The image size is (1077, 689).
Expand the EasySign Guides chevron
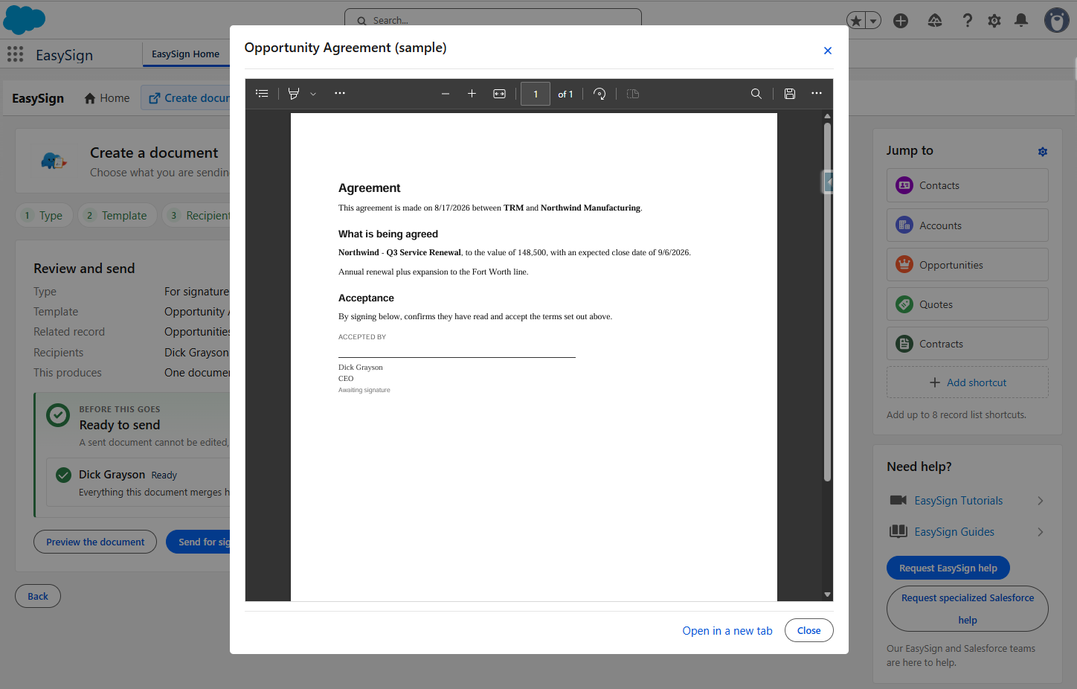(1041, 532)
